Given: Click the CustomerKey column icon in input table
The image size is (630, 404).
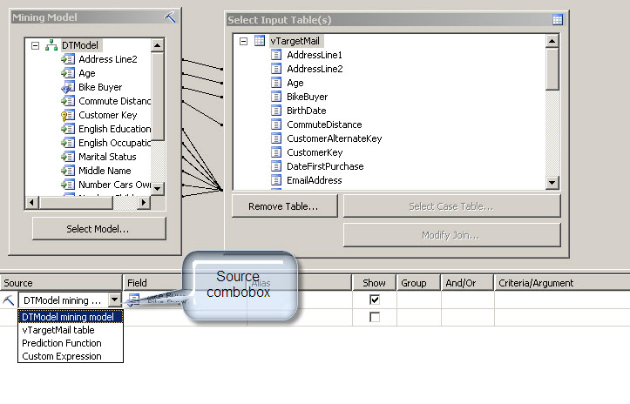Looking at the screenshot, I should click(276, 152).
